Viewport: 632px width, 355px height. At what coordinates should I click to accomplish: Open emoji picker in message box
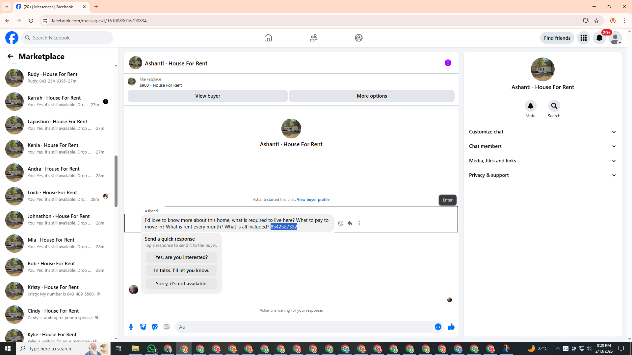pyautogui.click(x=438, y=327)
